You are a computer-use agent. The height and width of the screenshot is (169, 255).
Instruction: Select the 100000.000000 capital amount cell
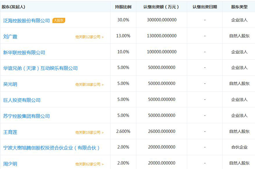[x=162, y=52]
